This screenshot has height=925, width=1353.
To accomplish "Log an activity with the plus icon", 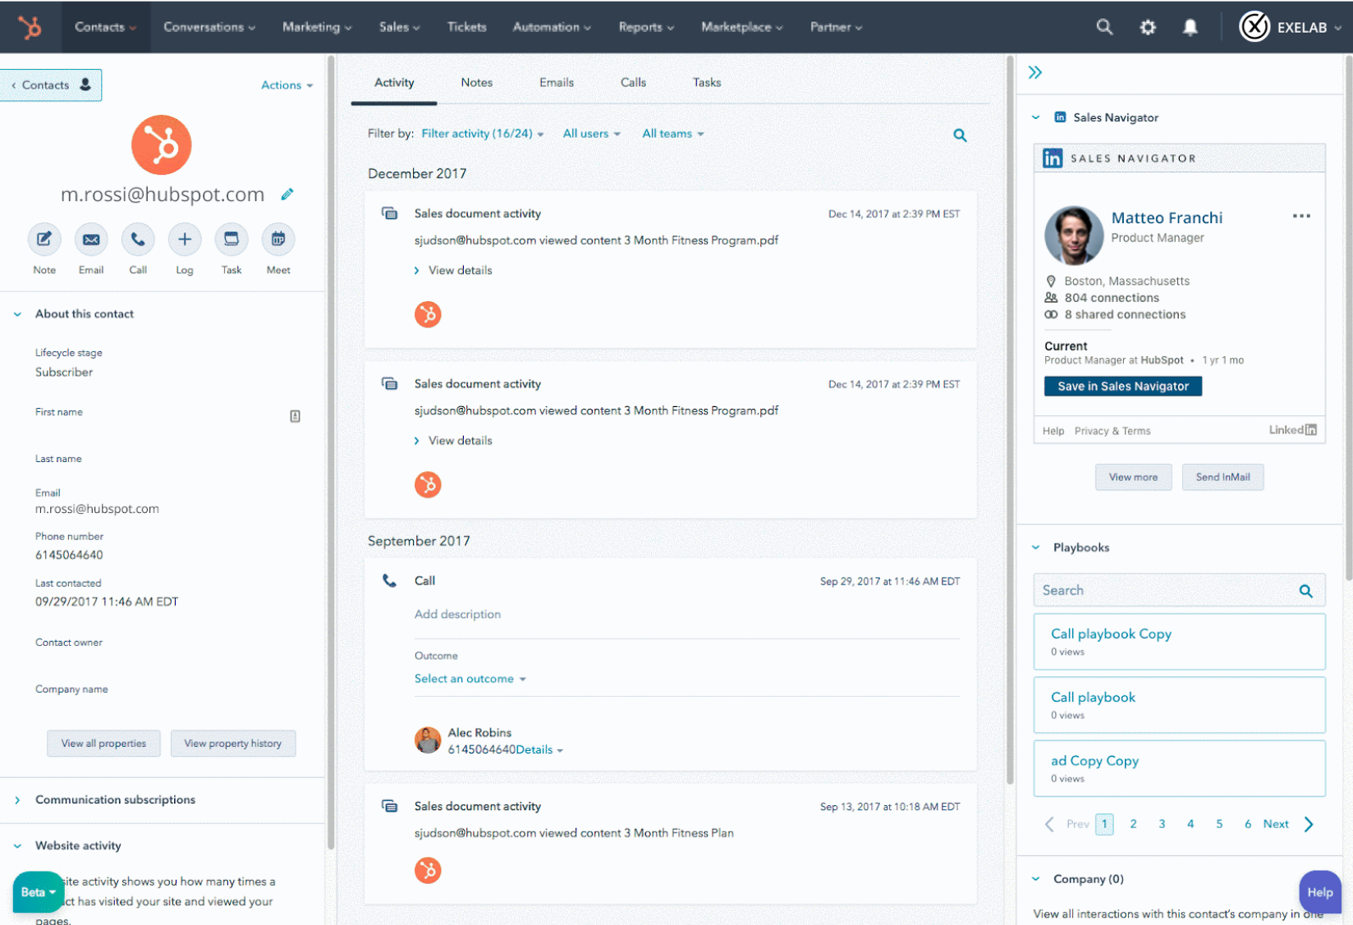I will pyautogui.click(x=185, y=239).
